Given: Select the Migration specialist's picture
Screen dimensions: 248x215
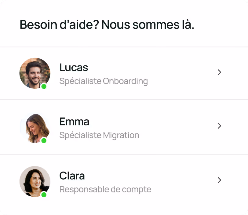Looking at the screenshot, I should 35,127.
